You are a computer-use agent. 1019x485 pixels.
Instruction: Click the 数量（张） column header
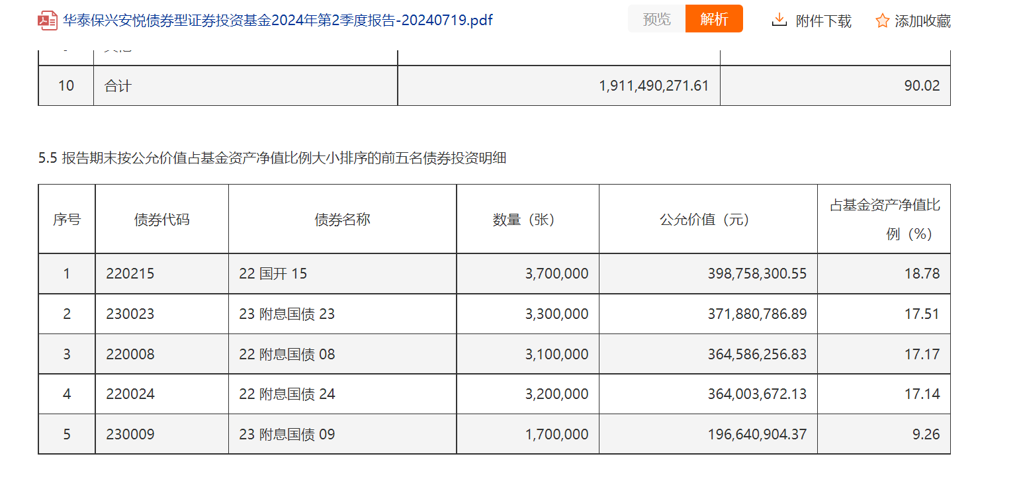click(x=527, y=220)
